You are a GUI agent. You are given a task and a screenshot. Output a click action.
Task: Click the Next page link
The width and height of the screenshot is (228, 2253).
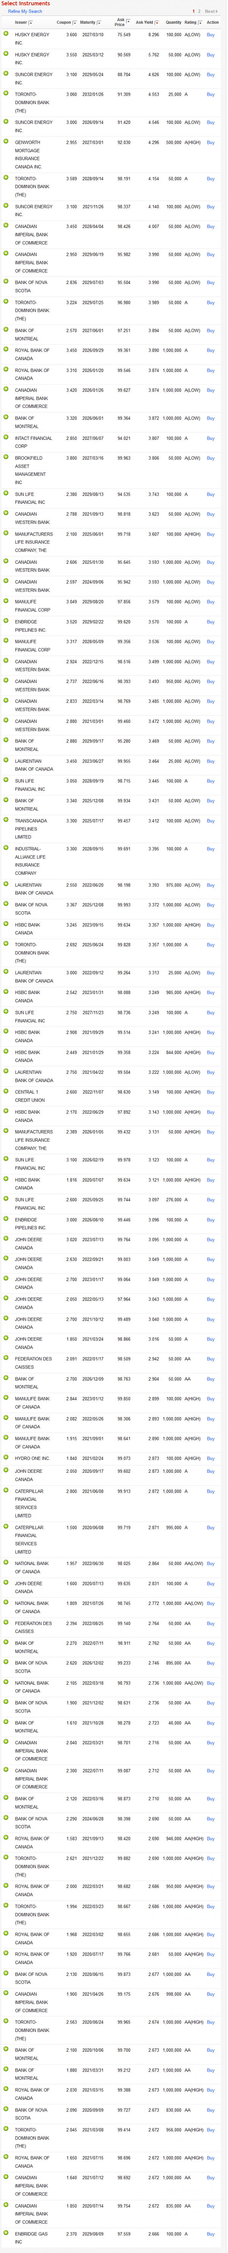point(211,11)
